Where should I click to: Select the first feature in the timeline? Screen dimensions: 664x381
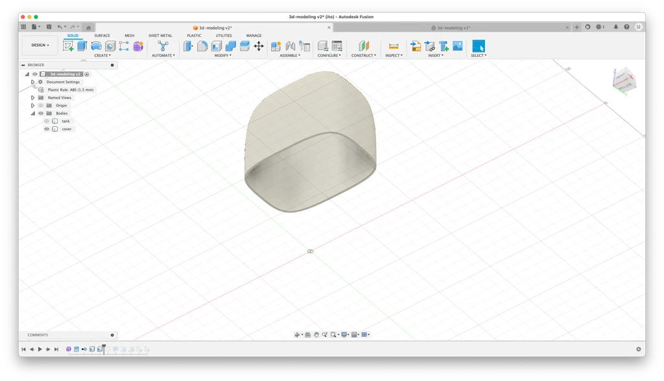69,349
